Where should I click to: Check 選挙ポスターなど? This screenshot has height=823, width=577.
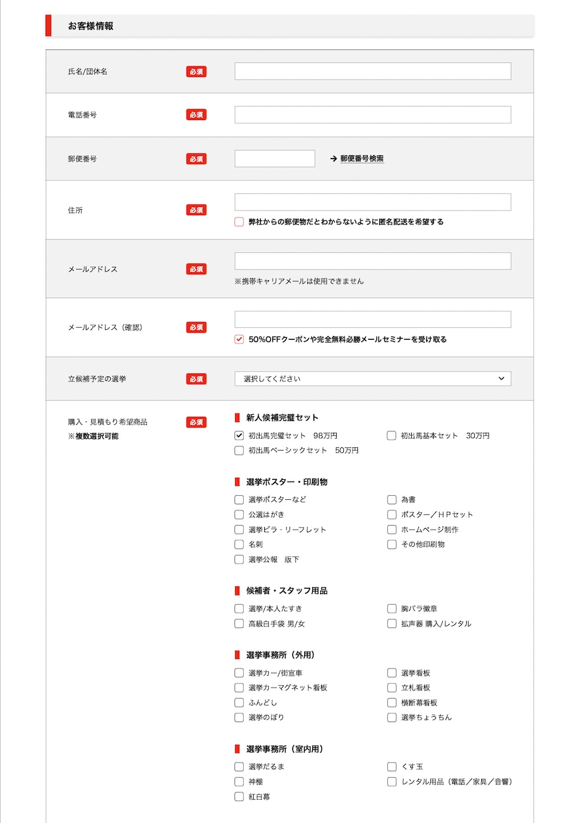click(239, 499)
